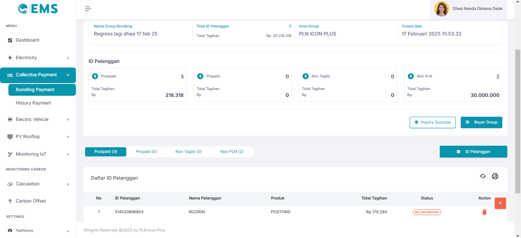
Task: Click the user profile avatar photo
Action: click(441, 9)
